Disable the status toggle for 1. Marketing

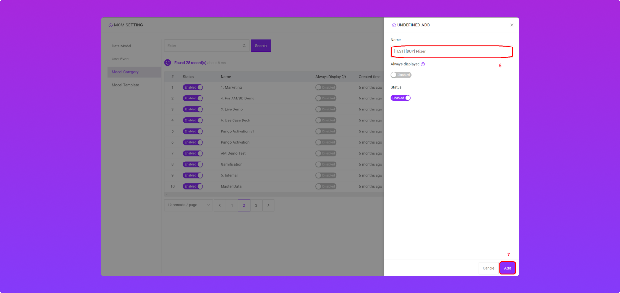click(193, 87)
